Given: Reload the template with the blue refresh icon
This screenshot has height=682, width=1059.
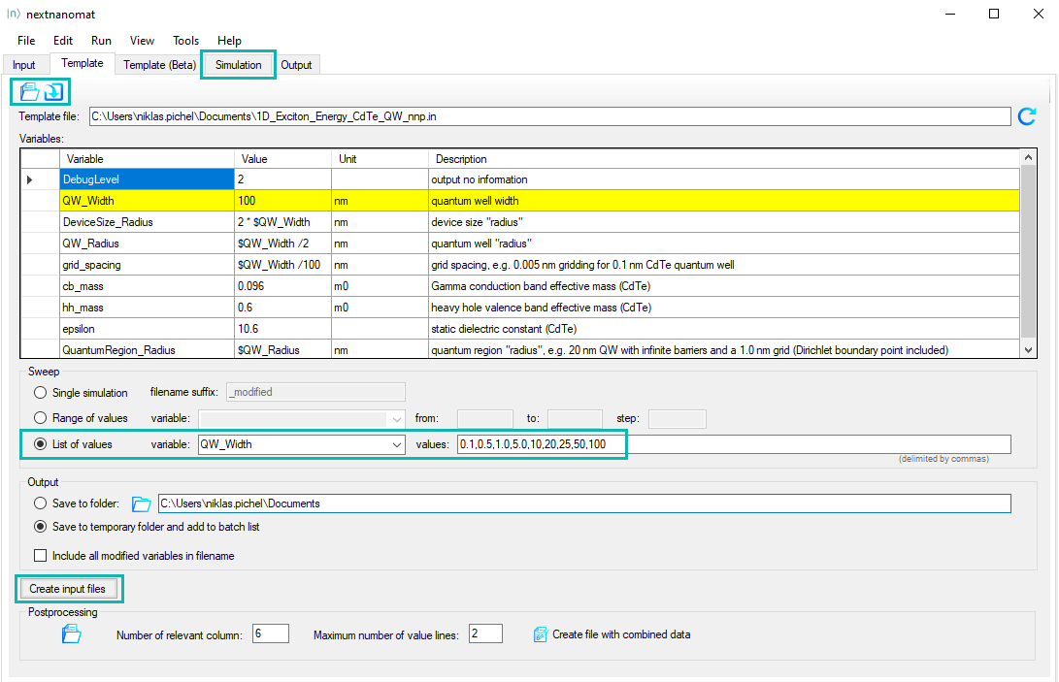Looking at the screenshot, I should 1027,116.
